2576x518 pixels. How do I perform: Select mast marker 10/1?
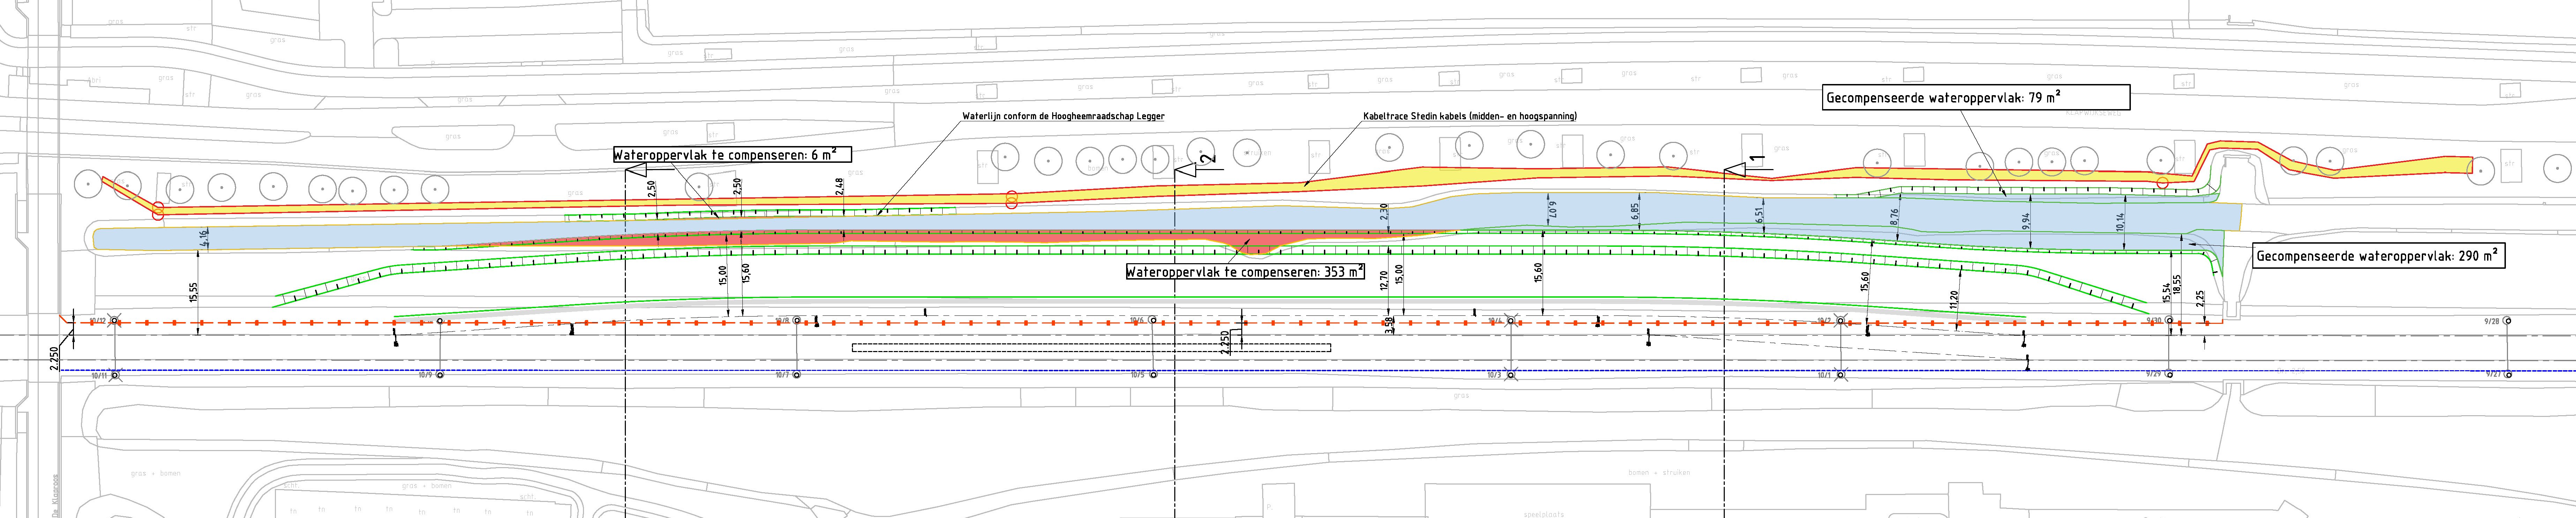[1841, 375]
